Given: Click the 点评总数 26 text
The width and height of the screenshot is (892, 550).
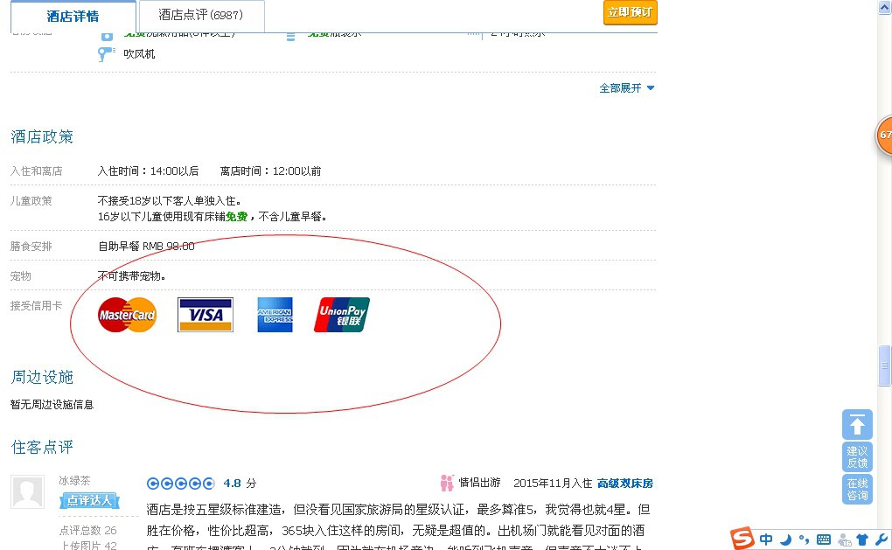Looking at the screenshot, I should pyautogui.click(x=88, y=530).
